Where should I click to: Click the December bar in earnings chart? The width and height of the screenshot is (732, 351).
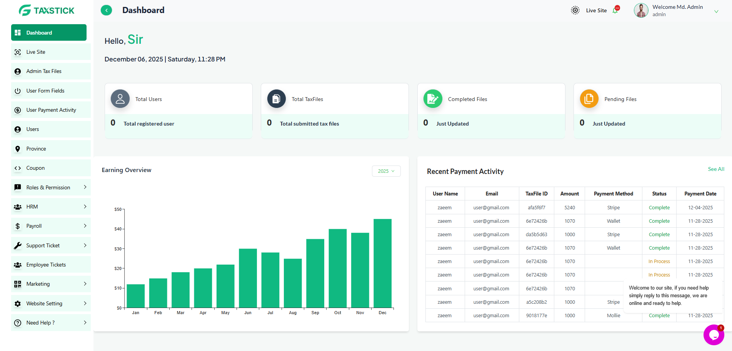(382, 263)
